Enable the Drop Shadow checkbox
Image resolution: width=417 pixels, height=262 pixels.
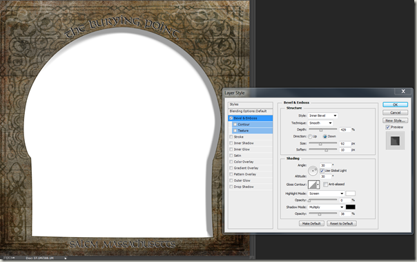click(x=231, y=187)
